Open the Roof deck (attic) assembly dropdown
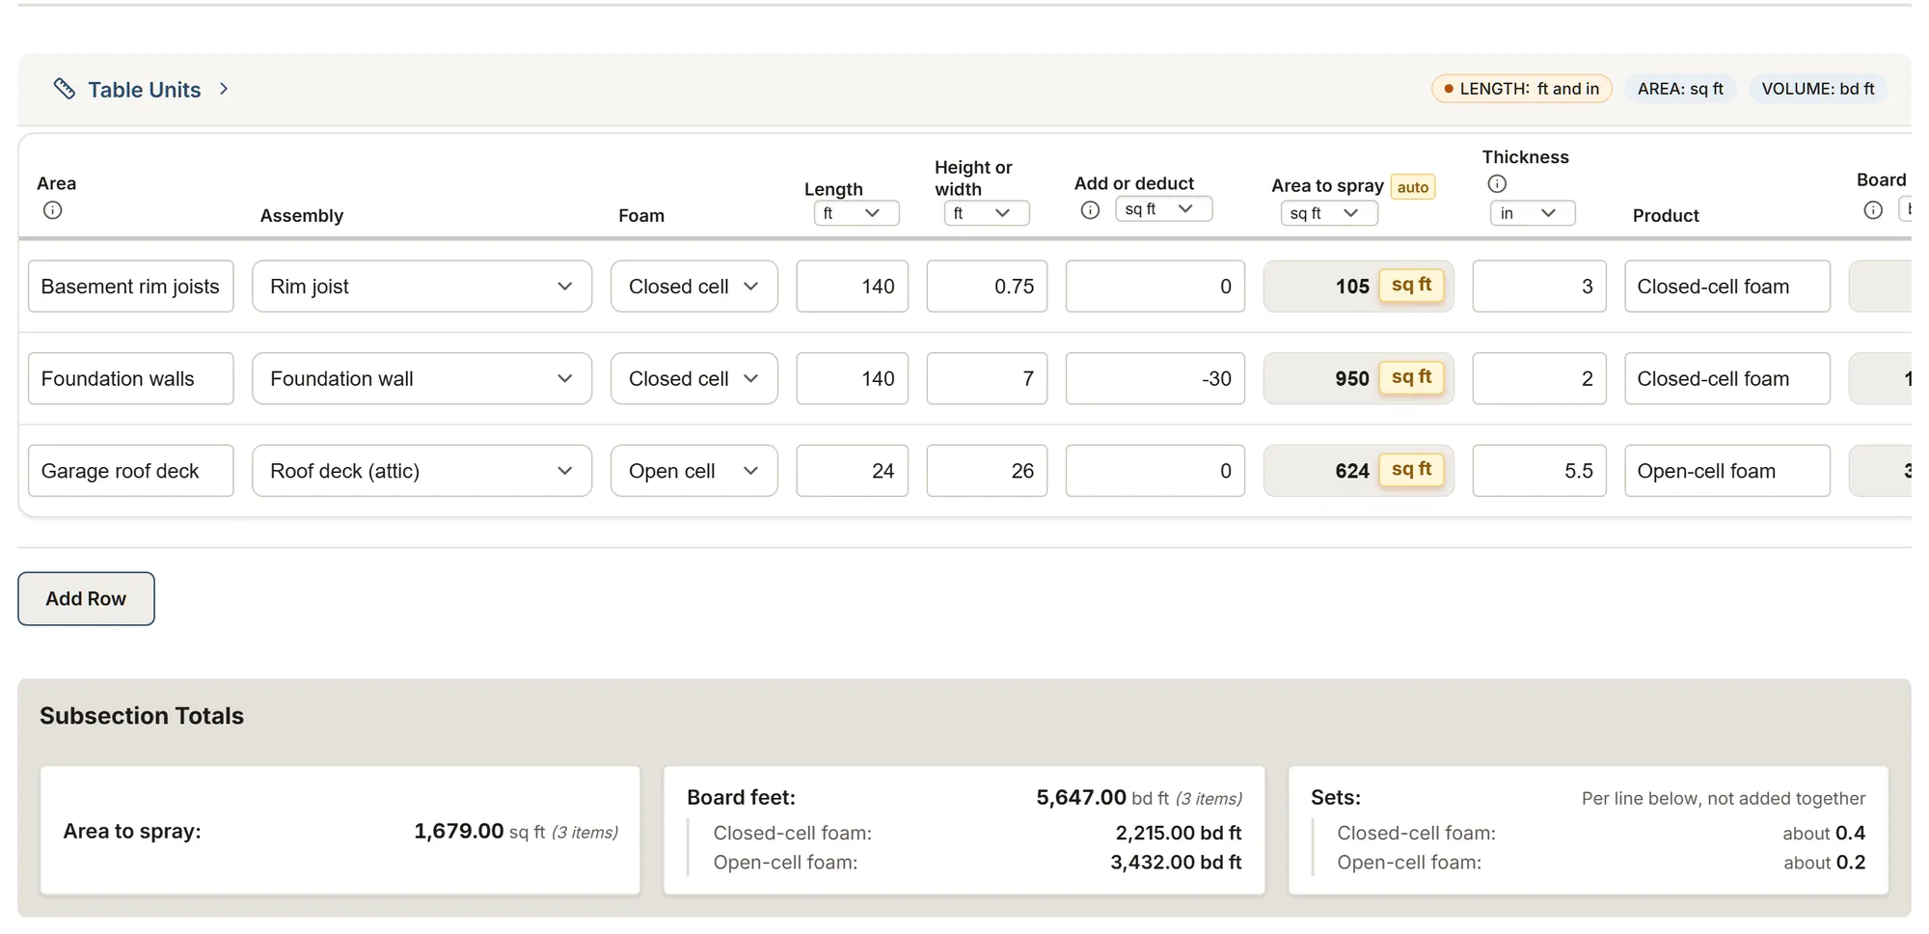This screenshot has height=934, width=1929. point(422,471)
